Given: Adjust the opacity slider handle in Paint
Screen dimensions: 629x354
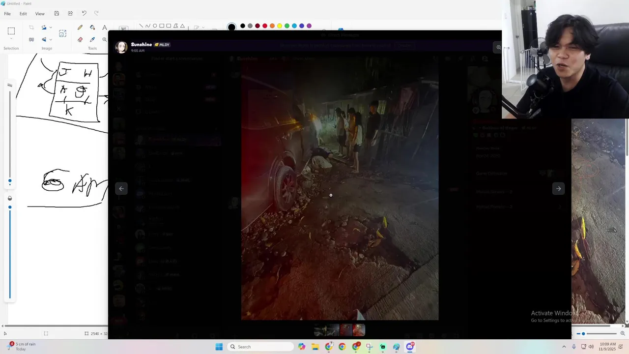Looking at the screenshot, I should [9, 207].
